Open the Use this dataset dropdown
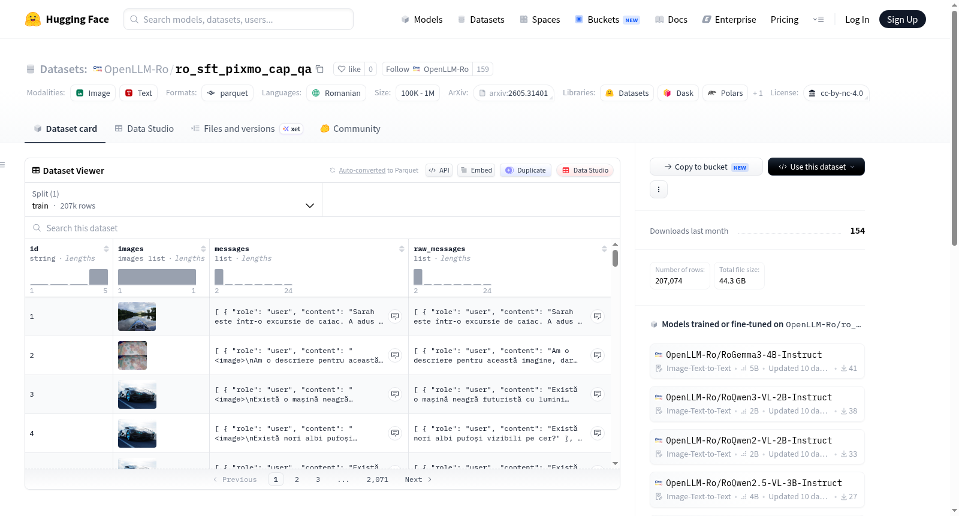Viewport: 959px width, 516px height. [x=816, y=167]
